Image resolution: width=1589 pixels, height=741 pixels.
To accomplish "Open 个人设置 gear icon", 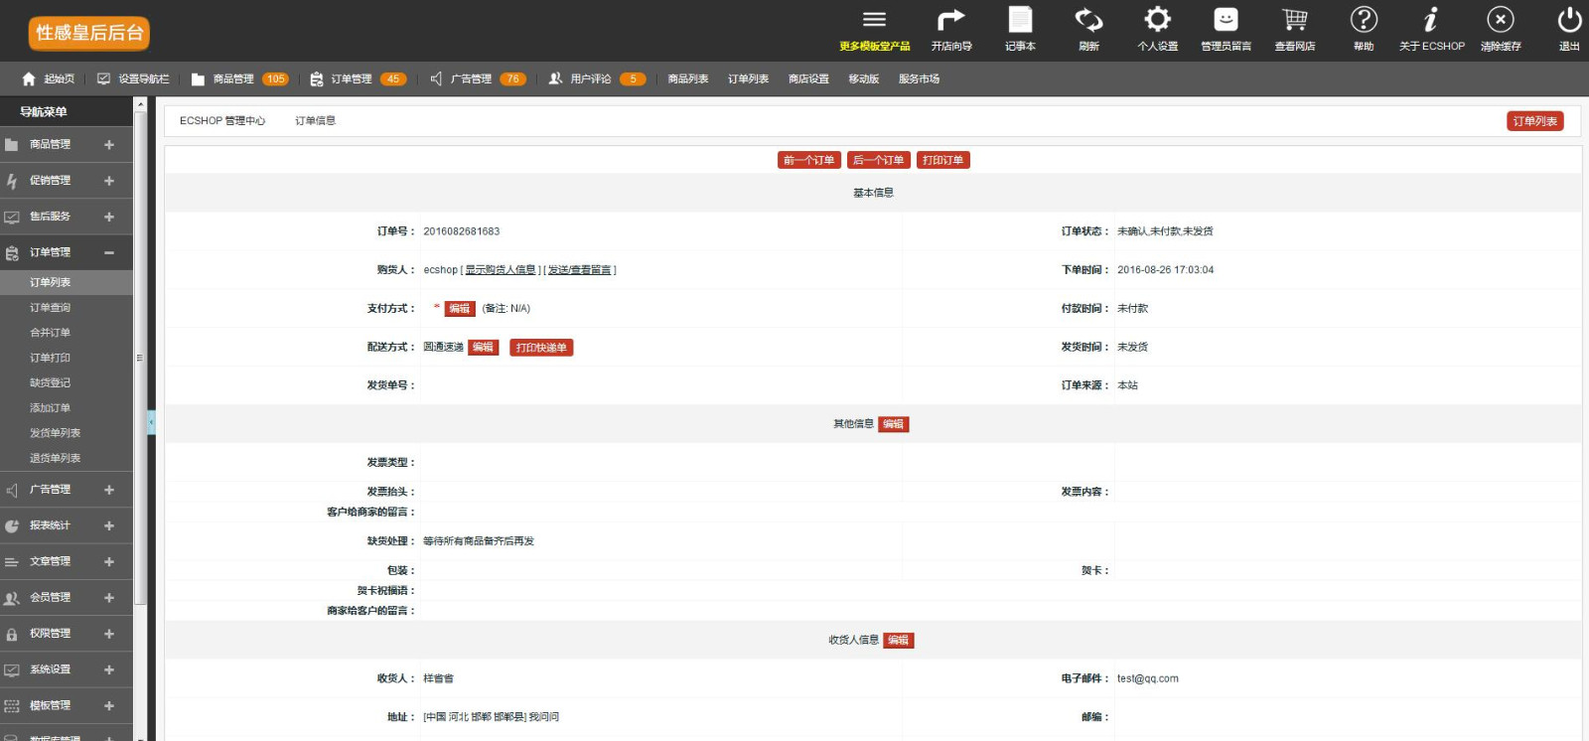I will (x=1157, y=21).
